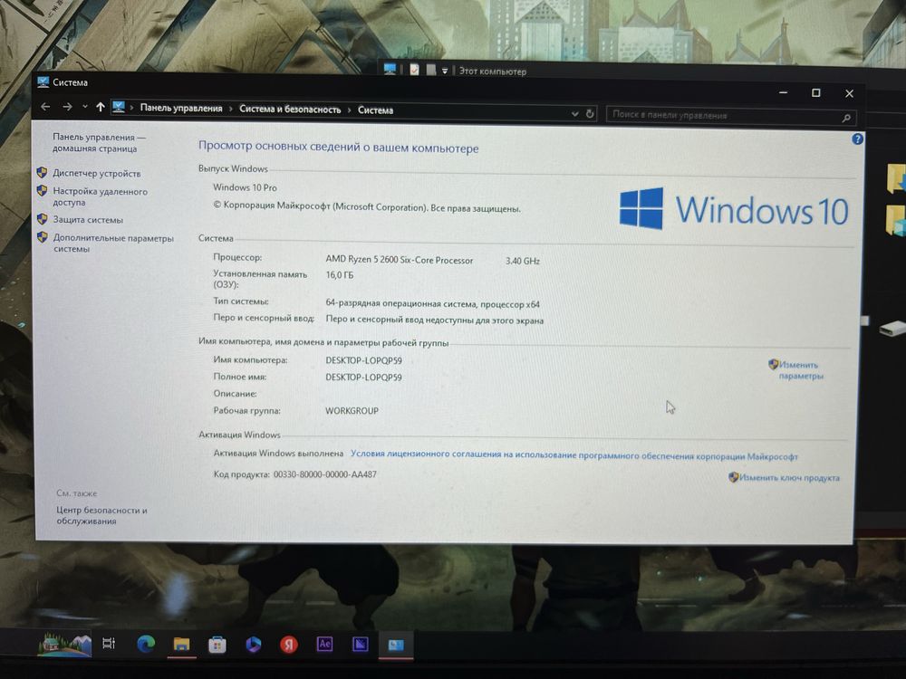The image size is (906, 679).
Task: Click Изменить параметры link
Action: point(800,370)
